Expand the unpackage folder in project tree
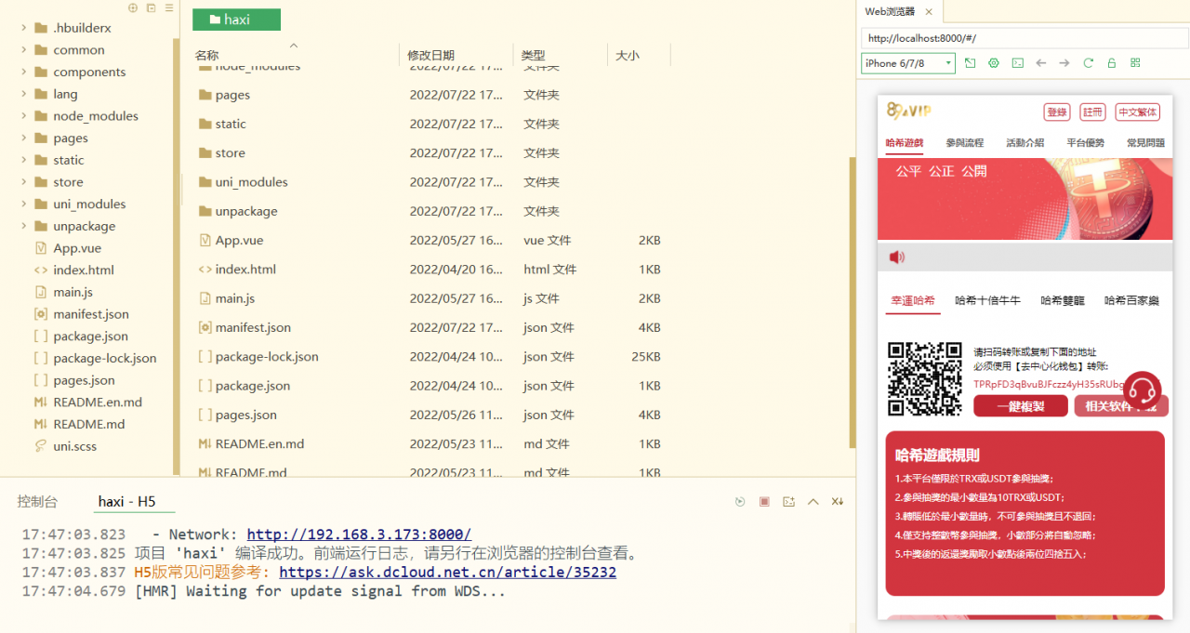This screenshot has width=1190, height=633. pyautogui.click(x=23, y=226)
